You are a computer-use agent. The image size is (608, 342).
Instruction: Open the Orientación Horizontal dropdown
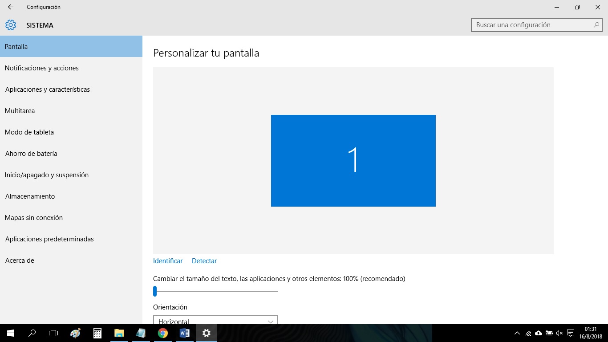(215, 320)
